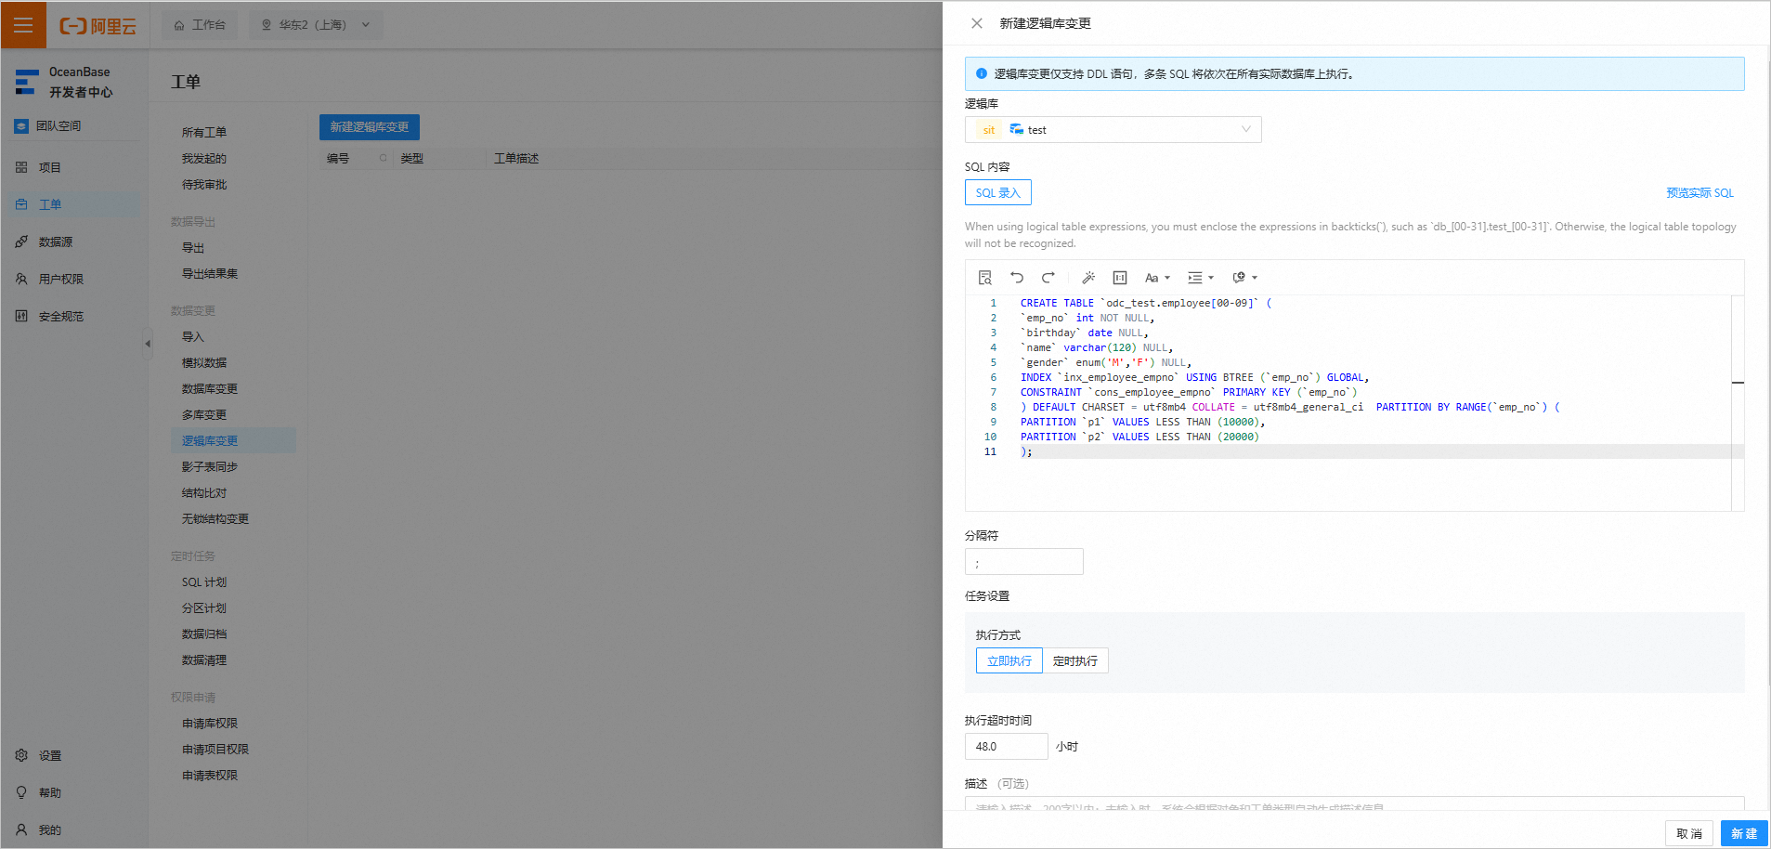Select 所有工单 in ticket list

click(x=204, y=133)
